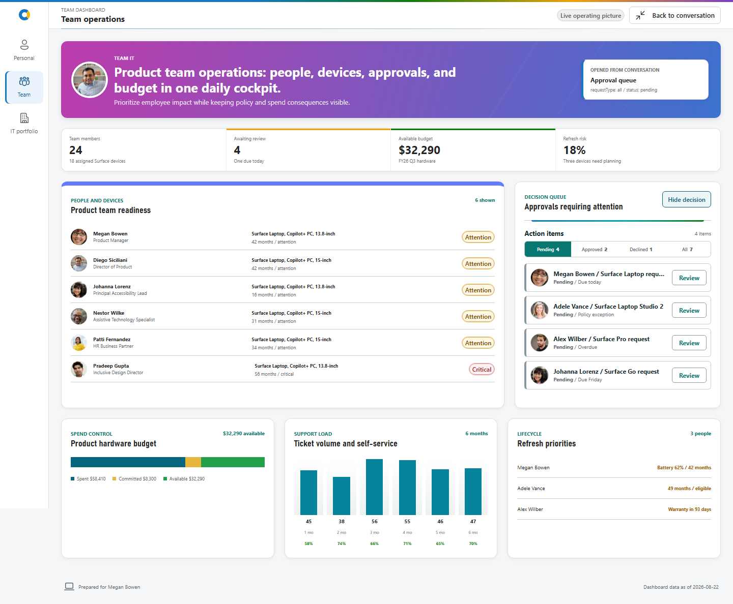Click the 3 mo ticket volume bar
The height and width of the screenshot is (604, 733).
(x=375, y=487)
